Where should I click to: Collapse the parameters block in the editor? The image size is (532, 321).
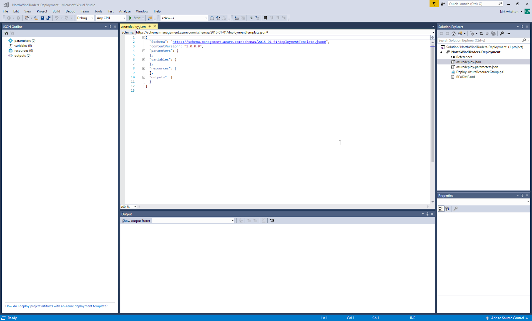144,50
